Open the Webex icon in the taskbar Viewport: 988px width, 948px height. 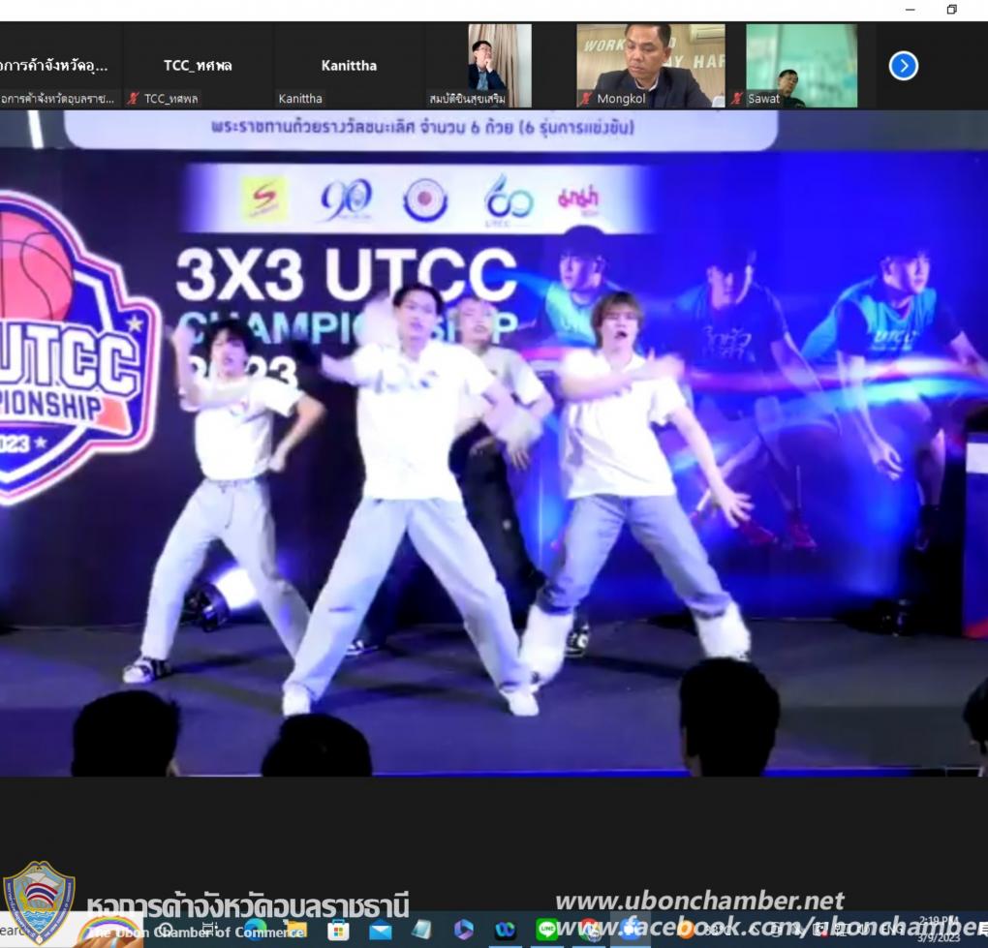[x=505, y=931]
